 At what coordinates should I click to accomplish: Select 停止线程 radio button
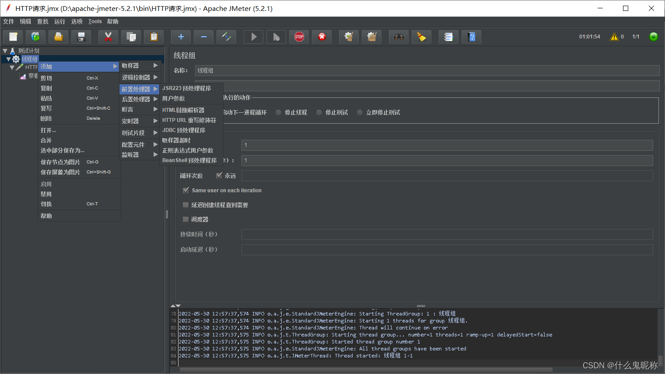[x=278, y=112]
